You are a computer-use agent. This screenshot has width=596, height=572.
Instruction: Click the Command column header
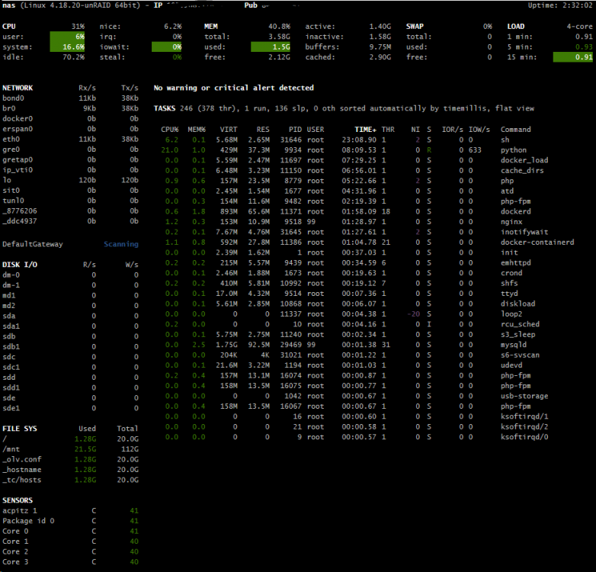(x=516, y=130)
